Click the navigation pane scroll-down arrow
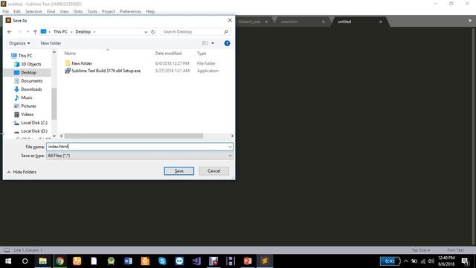The width and height of the screenshot is (476, 268). click(x=54, y=135)
